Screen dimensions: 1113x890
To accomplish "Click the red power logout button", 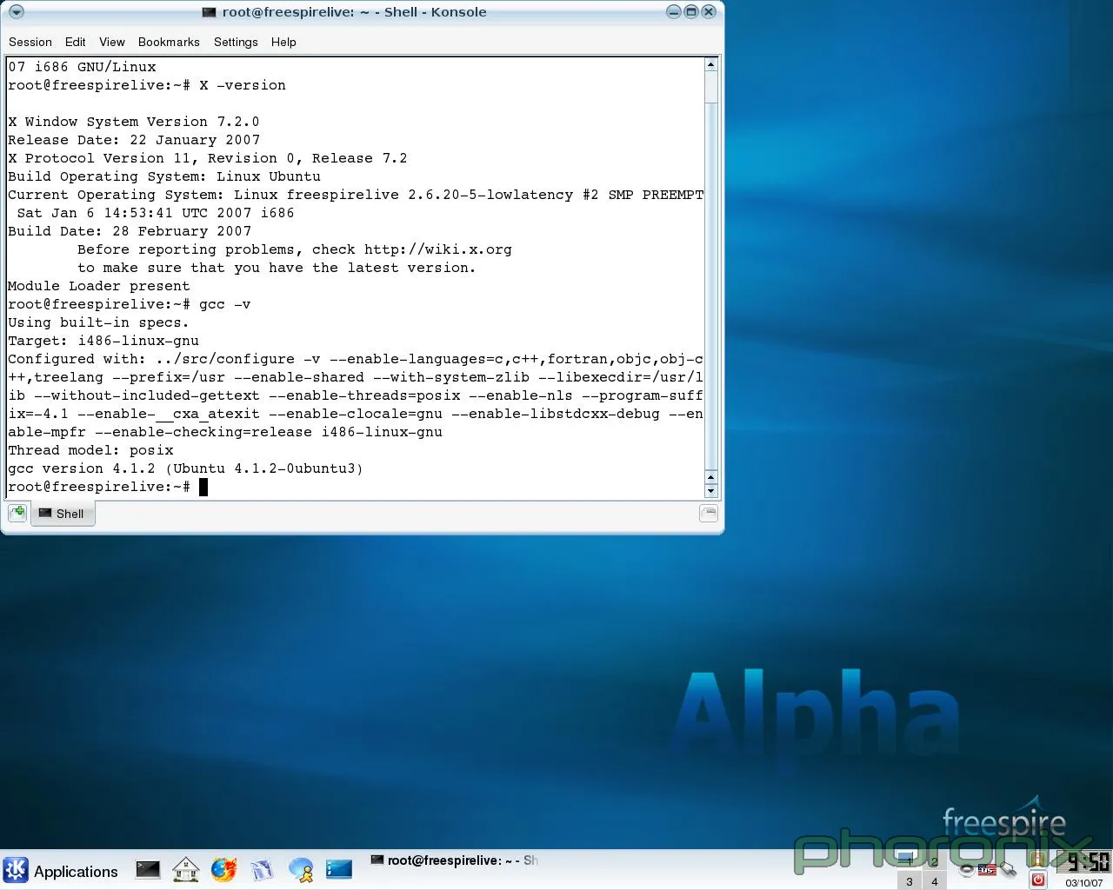I will click(x=1037, y=880).
